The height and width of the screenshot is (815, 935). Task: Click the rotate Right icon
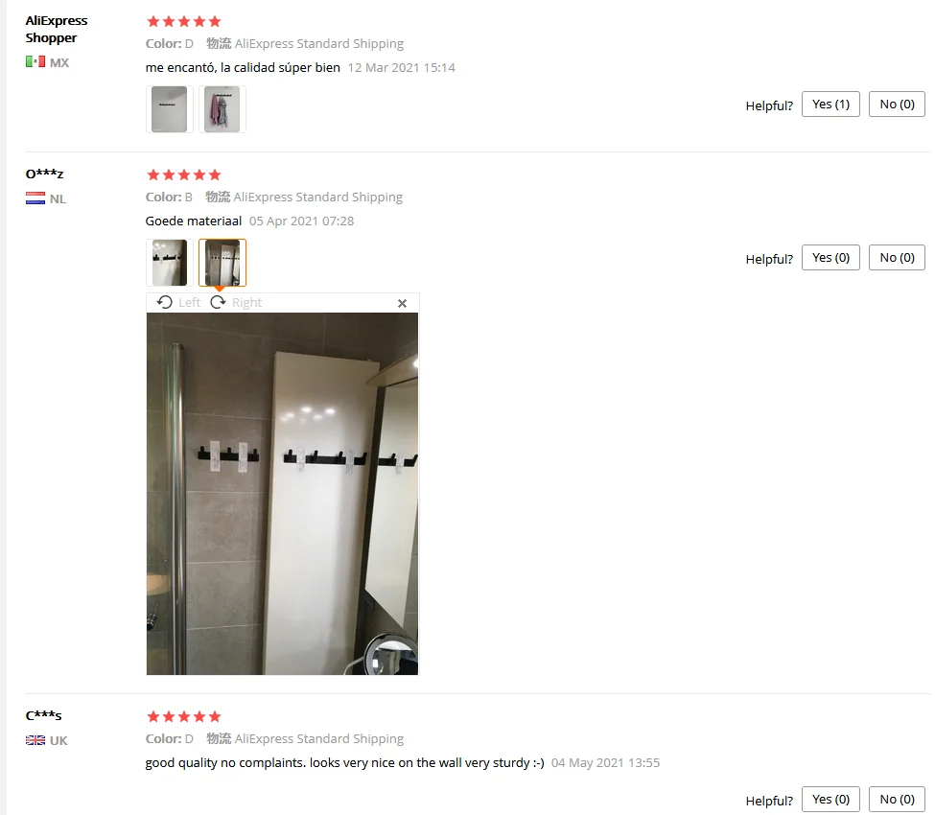click(219, 302)
